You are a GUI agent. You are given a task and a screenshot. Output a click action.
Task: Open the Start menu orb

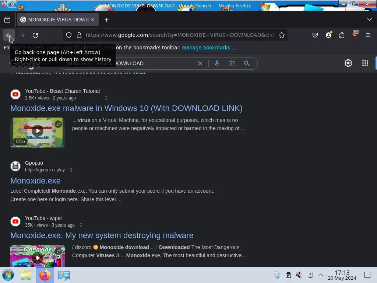click(x=8, y=275)
